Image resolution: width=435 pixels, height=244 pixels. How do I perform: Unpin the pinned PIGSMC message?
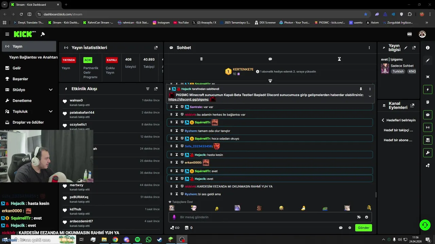tap(361, 89)
